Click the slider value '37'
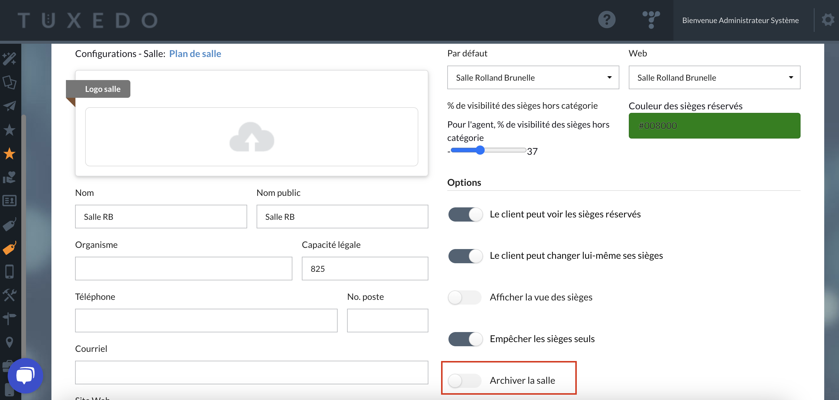 click(532, 151)
